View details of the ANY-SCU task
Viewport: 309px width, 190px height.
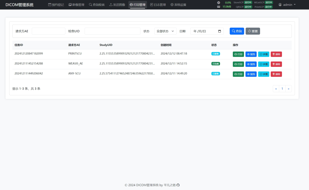(264, 74)
